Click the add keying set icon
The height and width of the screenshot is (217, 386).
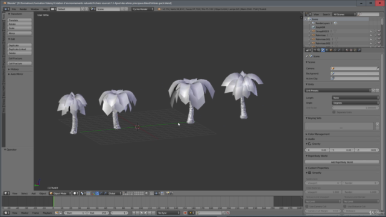pyautogui.click(x=377, y=124)
